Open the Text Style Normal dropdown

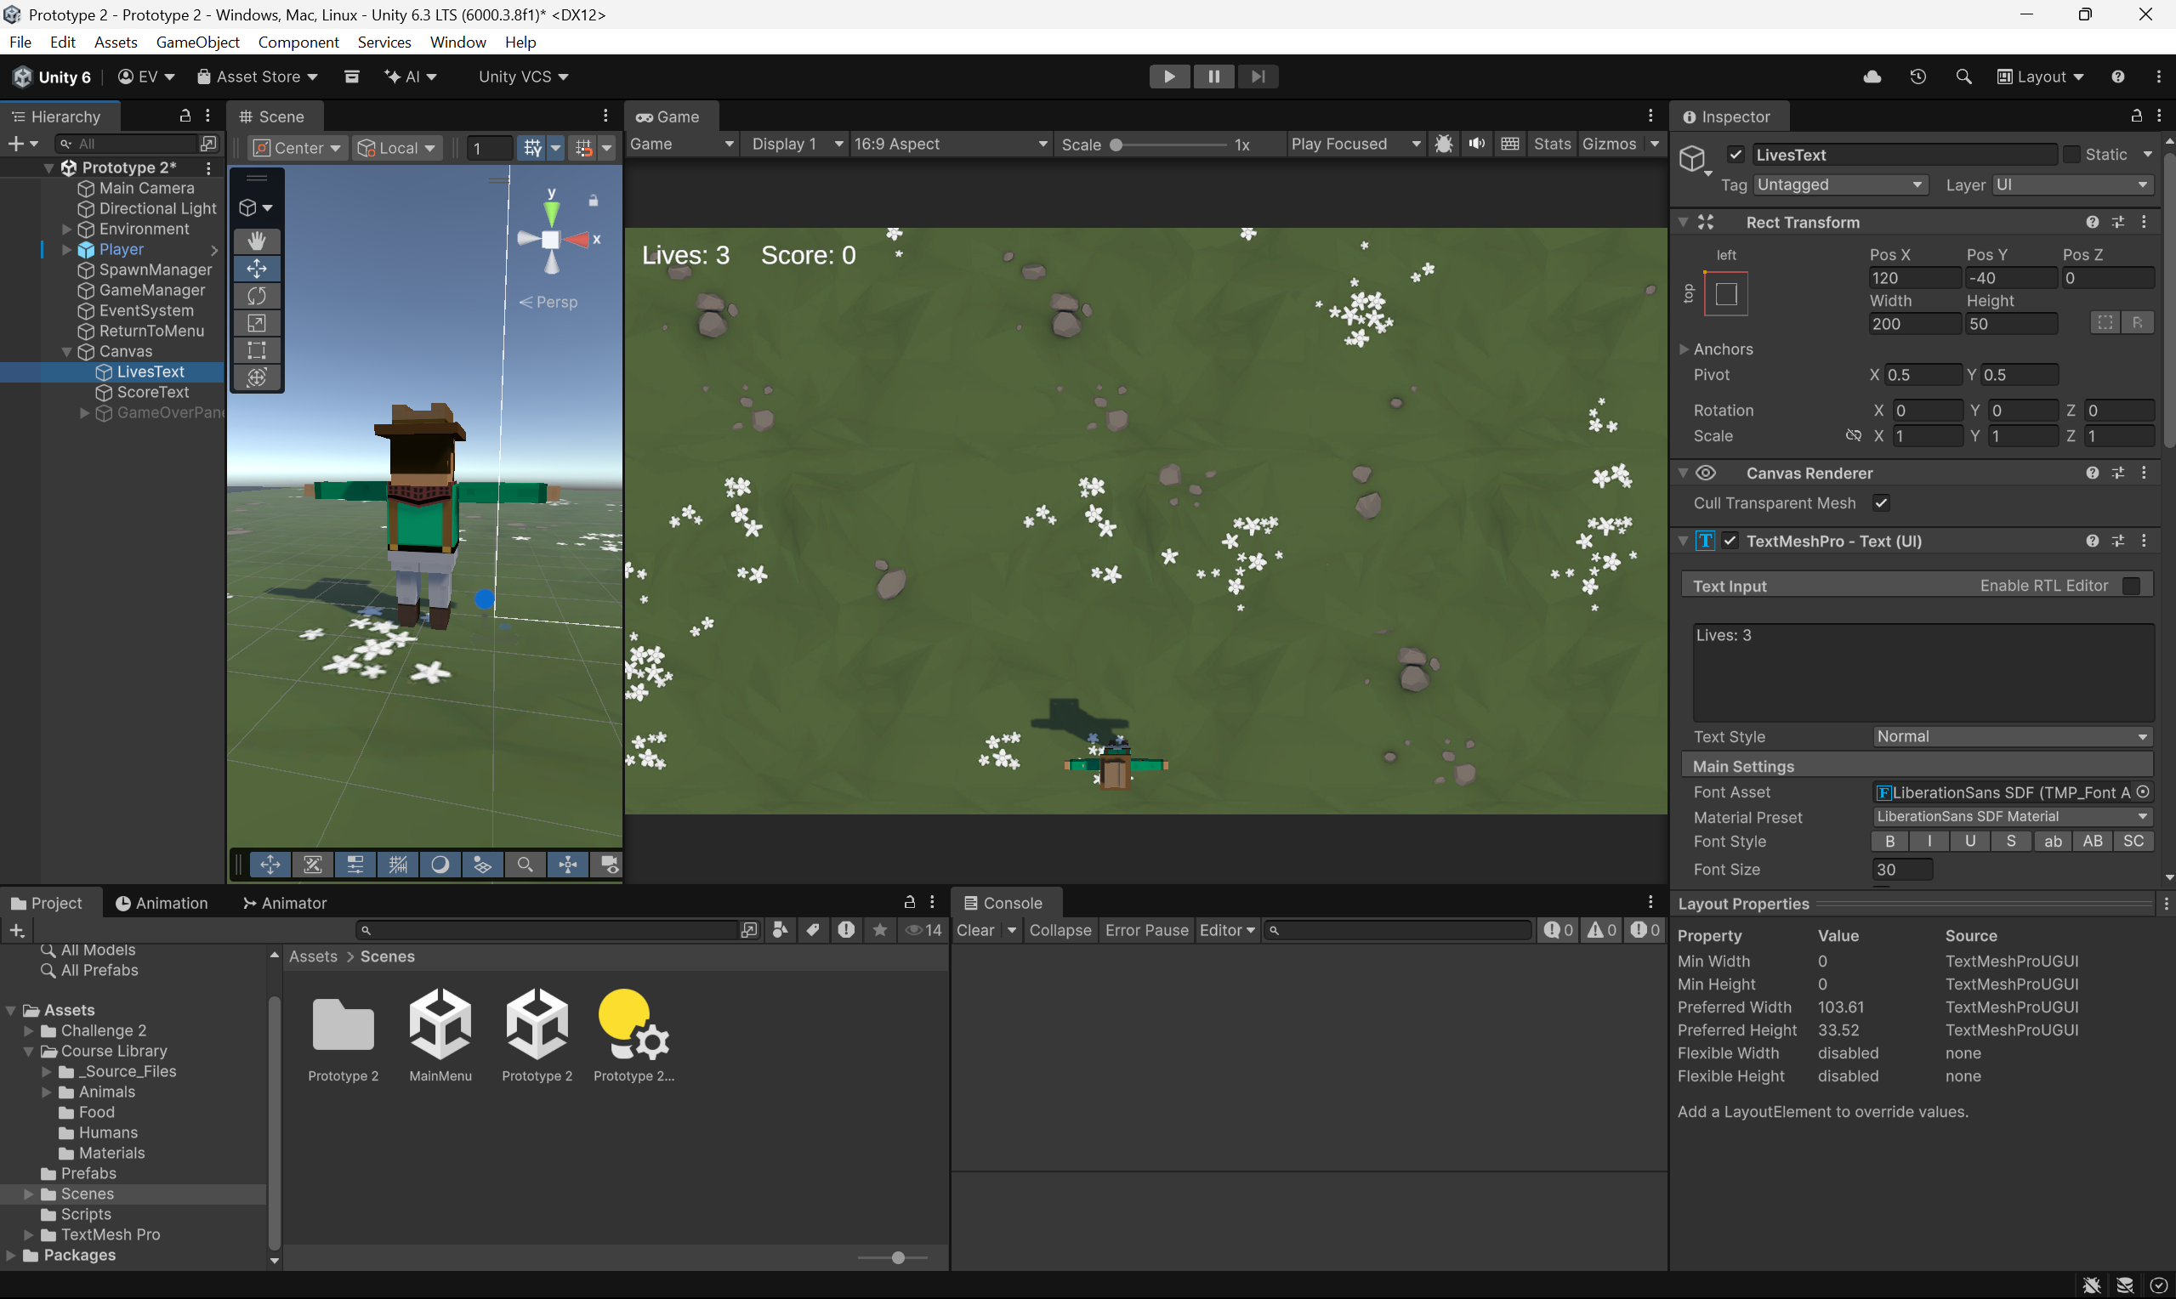[2010, 737]
